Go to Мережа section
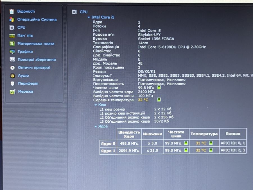The image size is (253, 190). click(x=26, y=91)
